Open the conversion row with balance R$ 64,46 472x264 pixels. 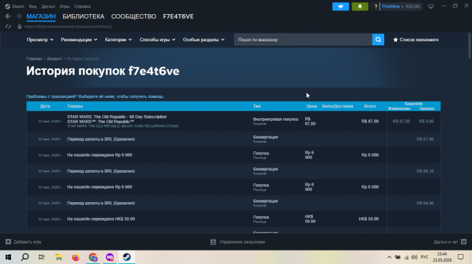point(234,203)
